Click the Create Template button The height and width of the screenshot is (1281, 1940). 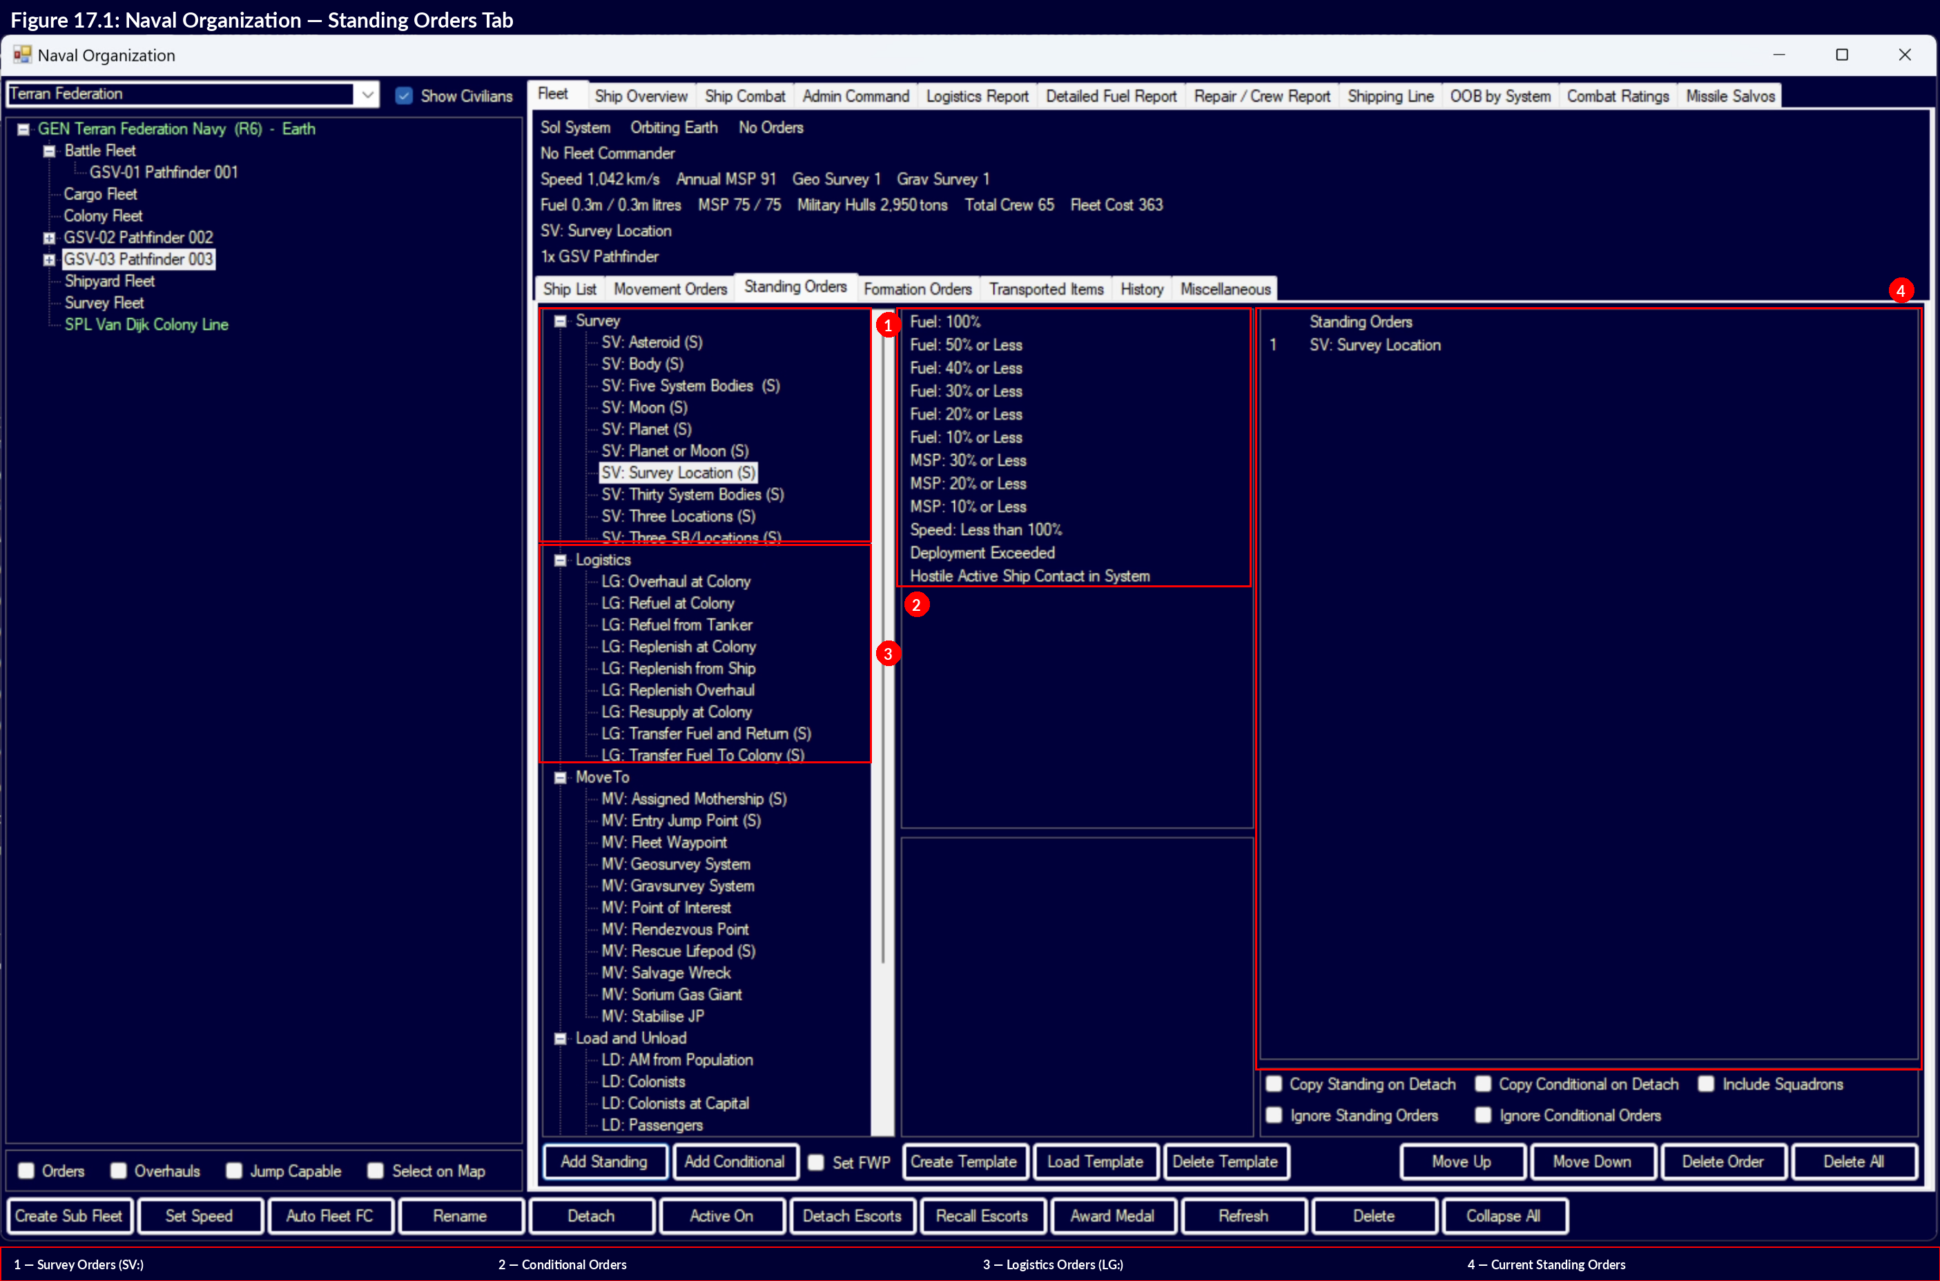(964, 1161)
